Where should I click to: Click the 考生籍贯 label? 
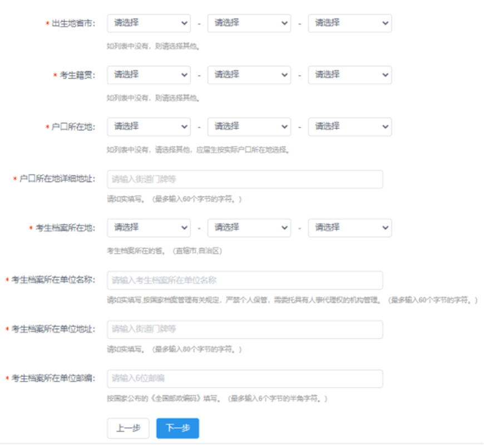pyautogui.click(x=77, y=75)
